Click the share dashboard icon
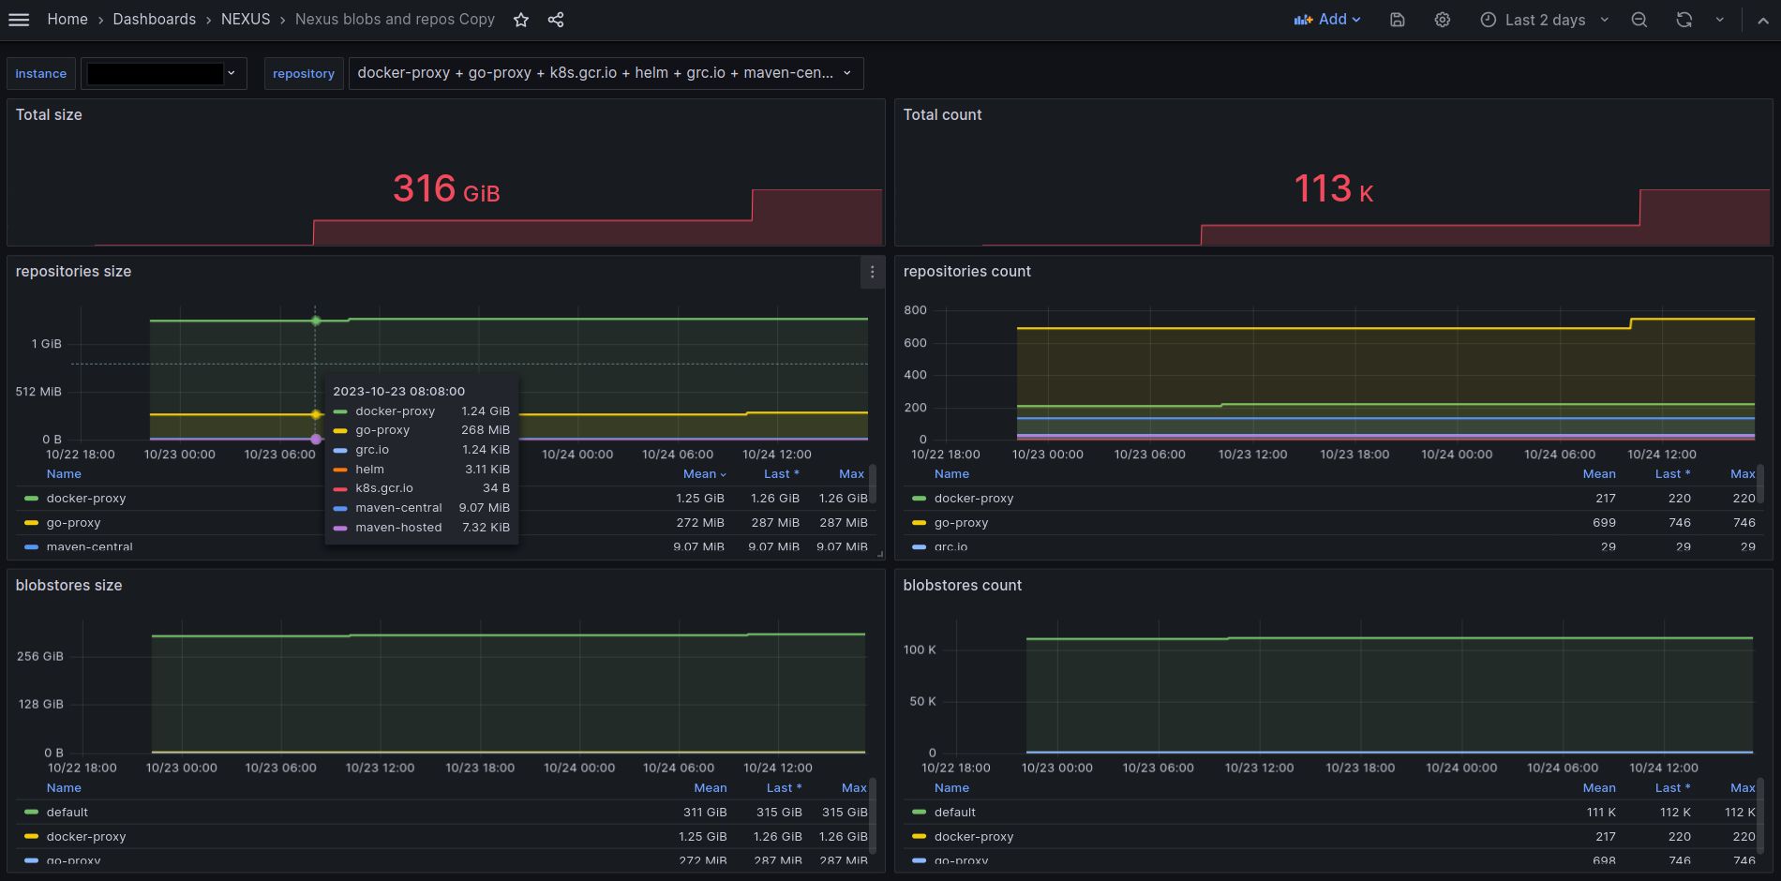The image size is (1781, 881). [556, 20]
